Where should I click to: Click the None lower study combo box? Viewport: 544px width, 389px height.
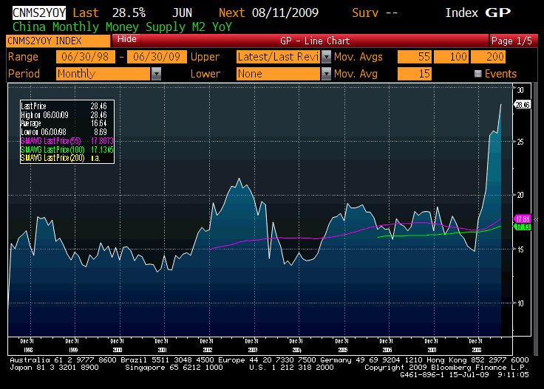[x=279, y=74]
